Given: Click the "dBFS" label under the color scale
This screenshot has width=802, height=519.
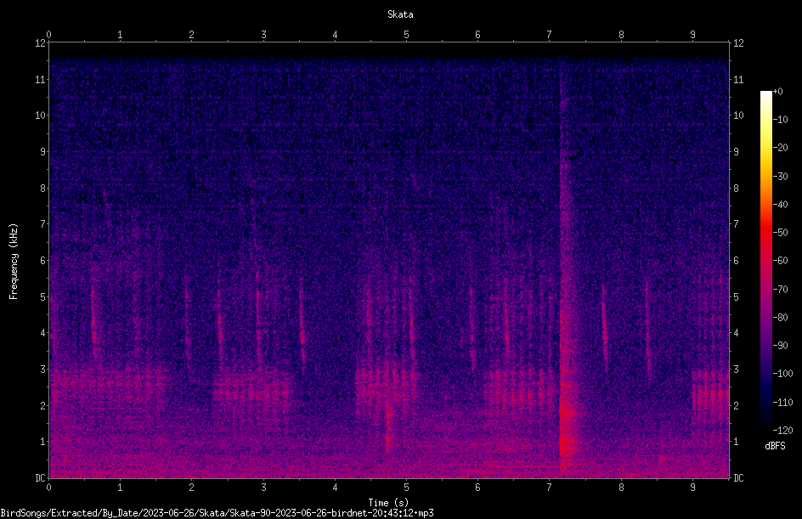Looking at the screenshot, I should pyautogui.click(x=775, y=446).
